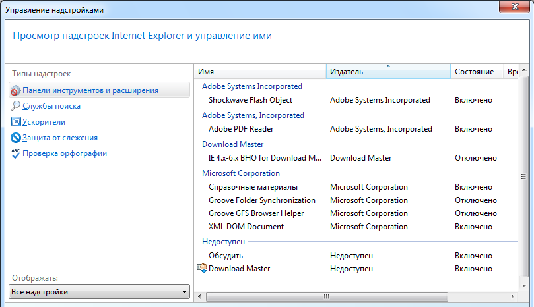Open the 'Все надстройки' display dropdown
The height and width of the screenshot is (307, 534).
[x=100, y=292]
